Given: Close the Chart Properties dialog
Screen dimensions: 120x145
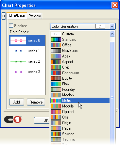Looking at the screenshot, I should pos(115,5).
